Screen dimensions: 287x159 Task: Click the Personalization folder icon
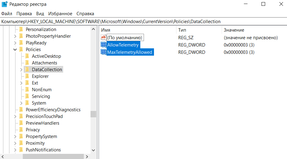click(x=21, y=29)
